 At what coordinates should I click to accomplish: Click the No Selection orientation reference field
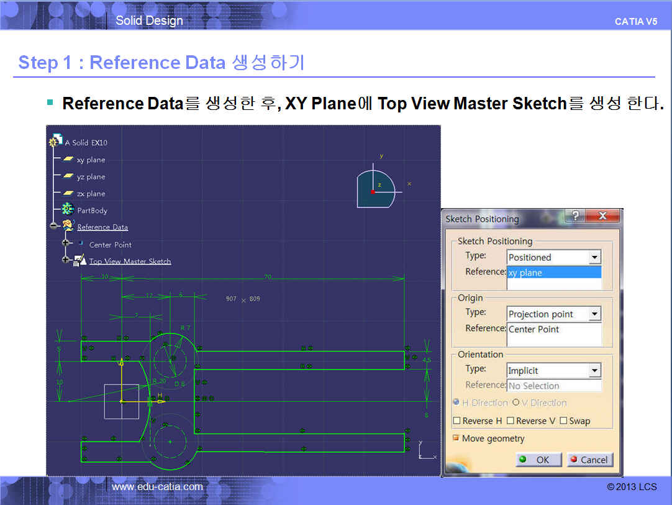[x=554, y=385]
